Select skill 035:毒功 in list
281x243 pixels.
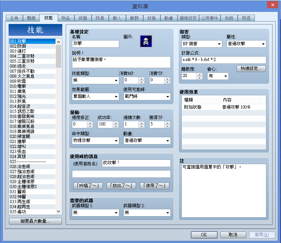point(32,212)
